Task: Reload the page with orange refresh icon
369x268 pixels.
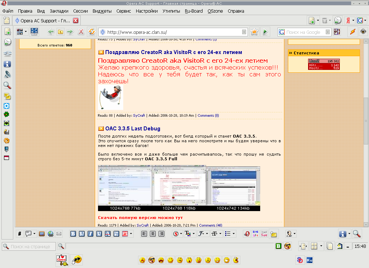Action: (x=92, y=32)
